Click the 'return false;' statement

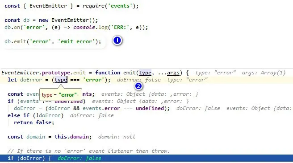point(34,122)
